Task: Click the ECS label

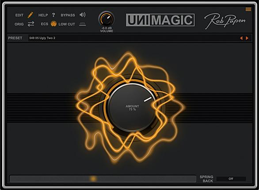Action: point(45,24)
